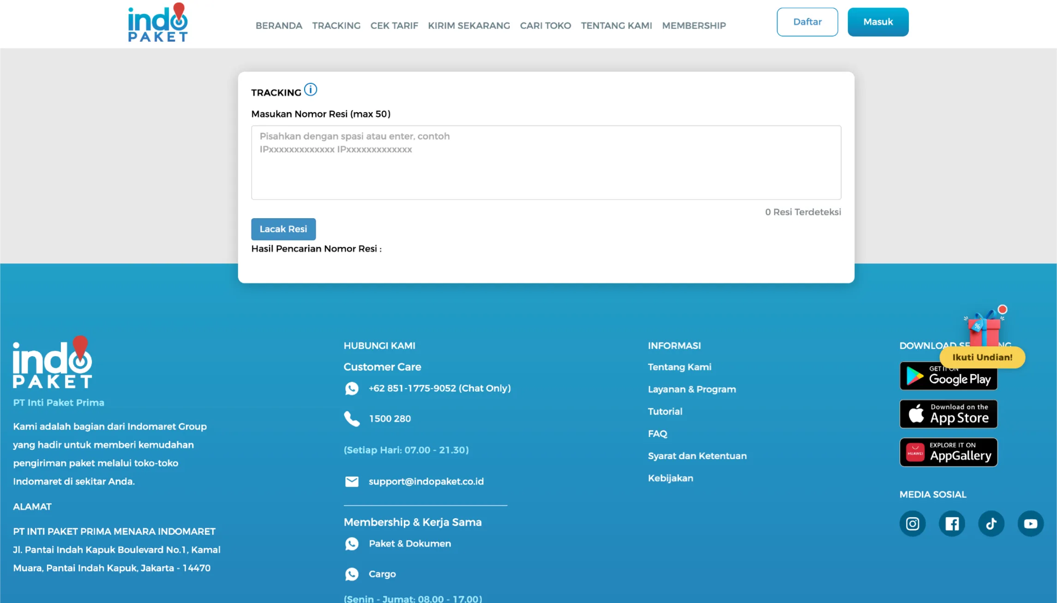
Task: Open the Google Play download badge
Action: (x=949, y=376)
